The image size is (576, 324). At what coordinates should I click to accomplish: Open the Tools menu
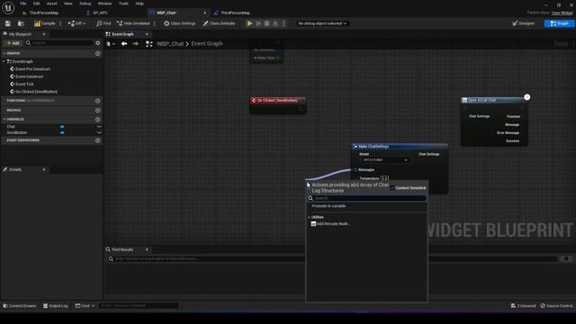(123, 4)
